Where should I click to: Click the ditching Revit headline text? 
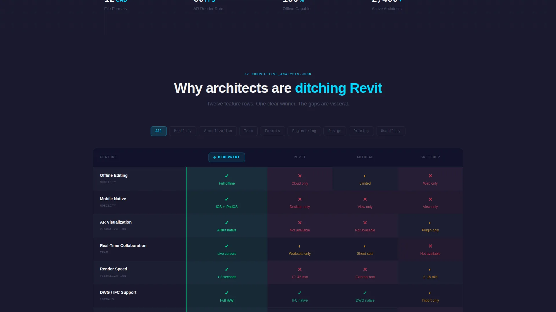point(339,88)
